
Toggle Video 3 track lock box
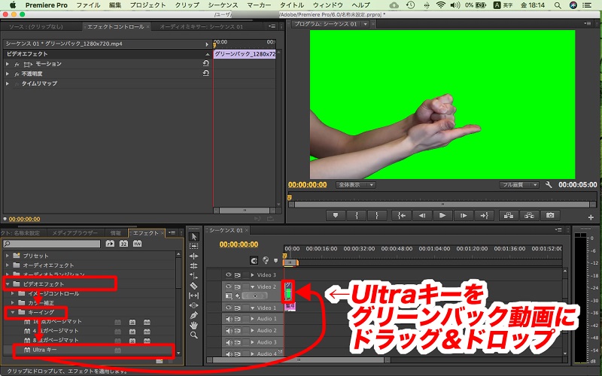[x=246, y=274]
